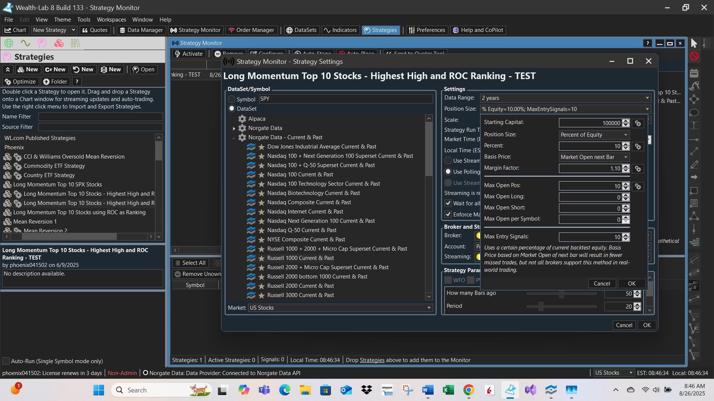This screenshot has width=714, height=401.
Task: Click the green wave indicator sidebar icon
Action: pos(25,43)
